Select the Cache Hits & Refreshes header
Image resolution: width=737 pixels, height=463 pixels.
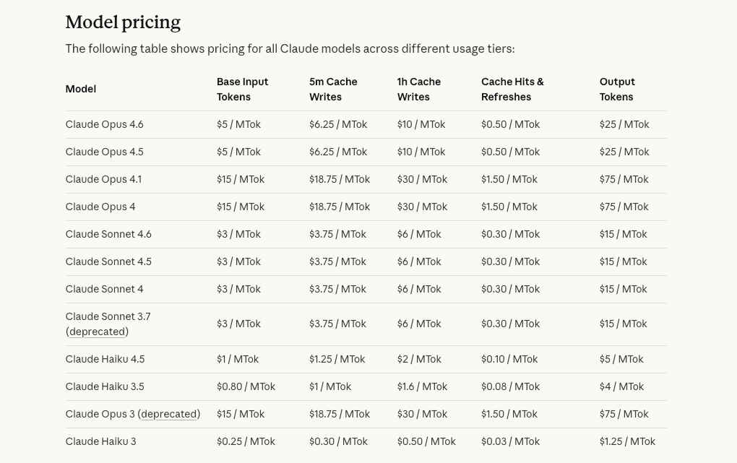coord(512,89)
